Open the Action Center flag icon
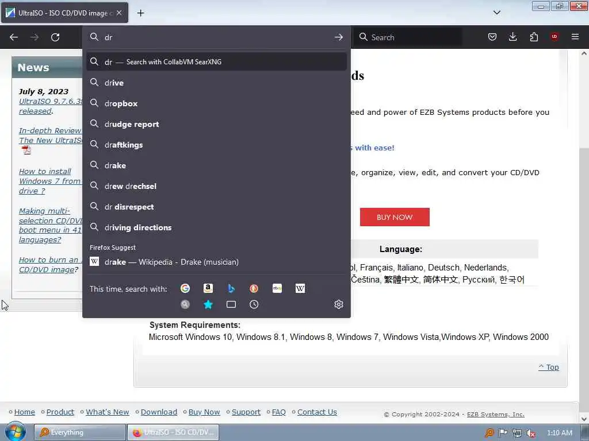The image size is (589, 441). point(503,433)
